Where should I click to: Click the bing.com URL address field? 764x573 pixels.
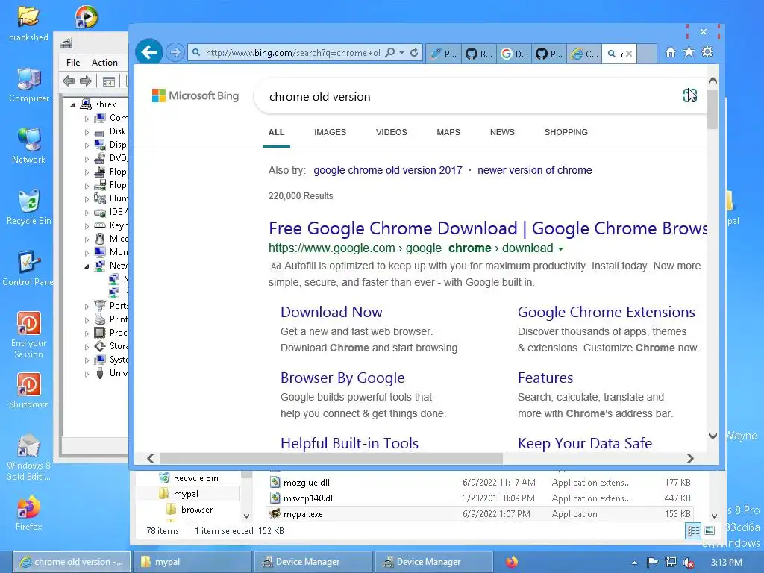coord(292,53)
